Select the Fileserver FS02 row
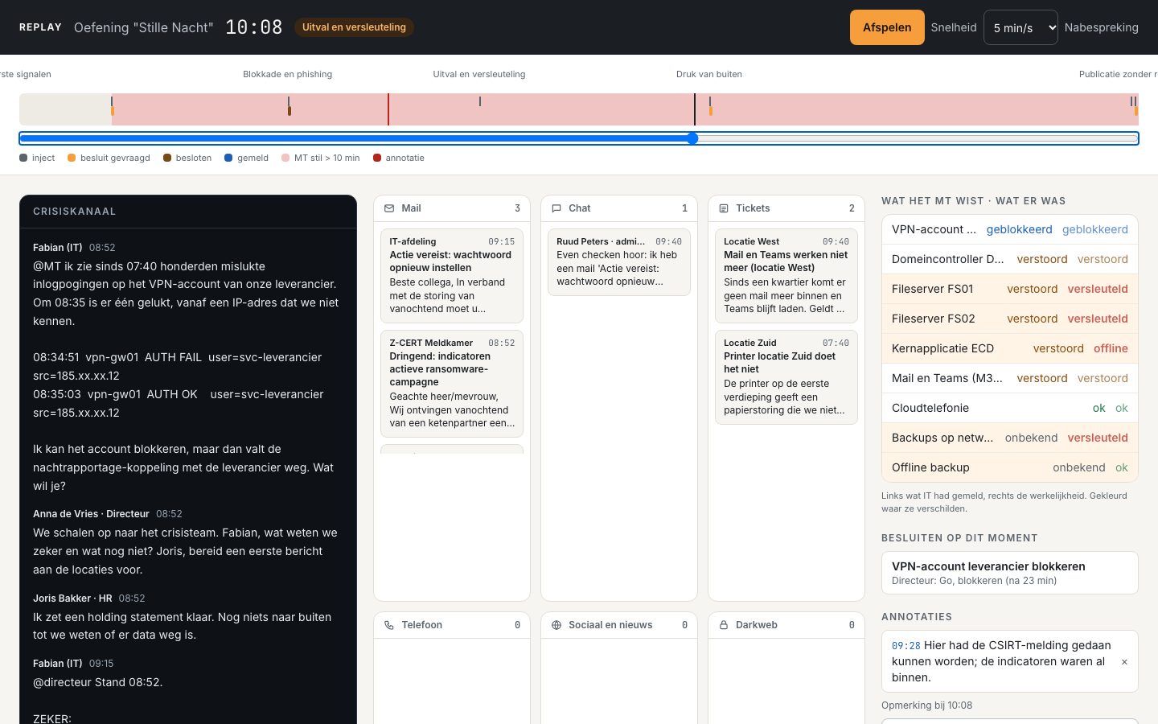Viewport: 1158px width, 724px height. click(1010, 319)
